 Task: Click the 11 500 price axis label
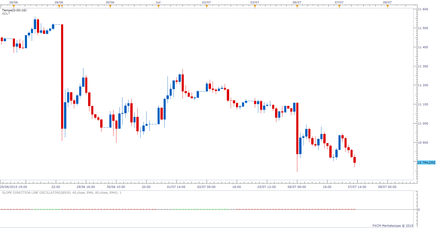click(423, 28)
